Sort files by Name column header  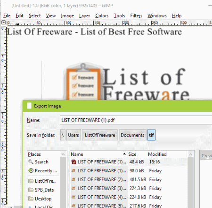click(x=98, y=154)
